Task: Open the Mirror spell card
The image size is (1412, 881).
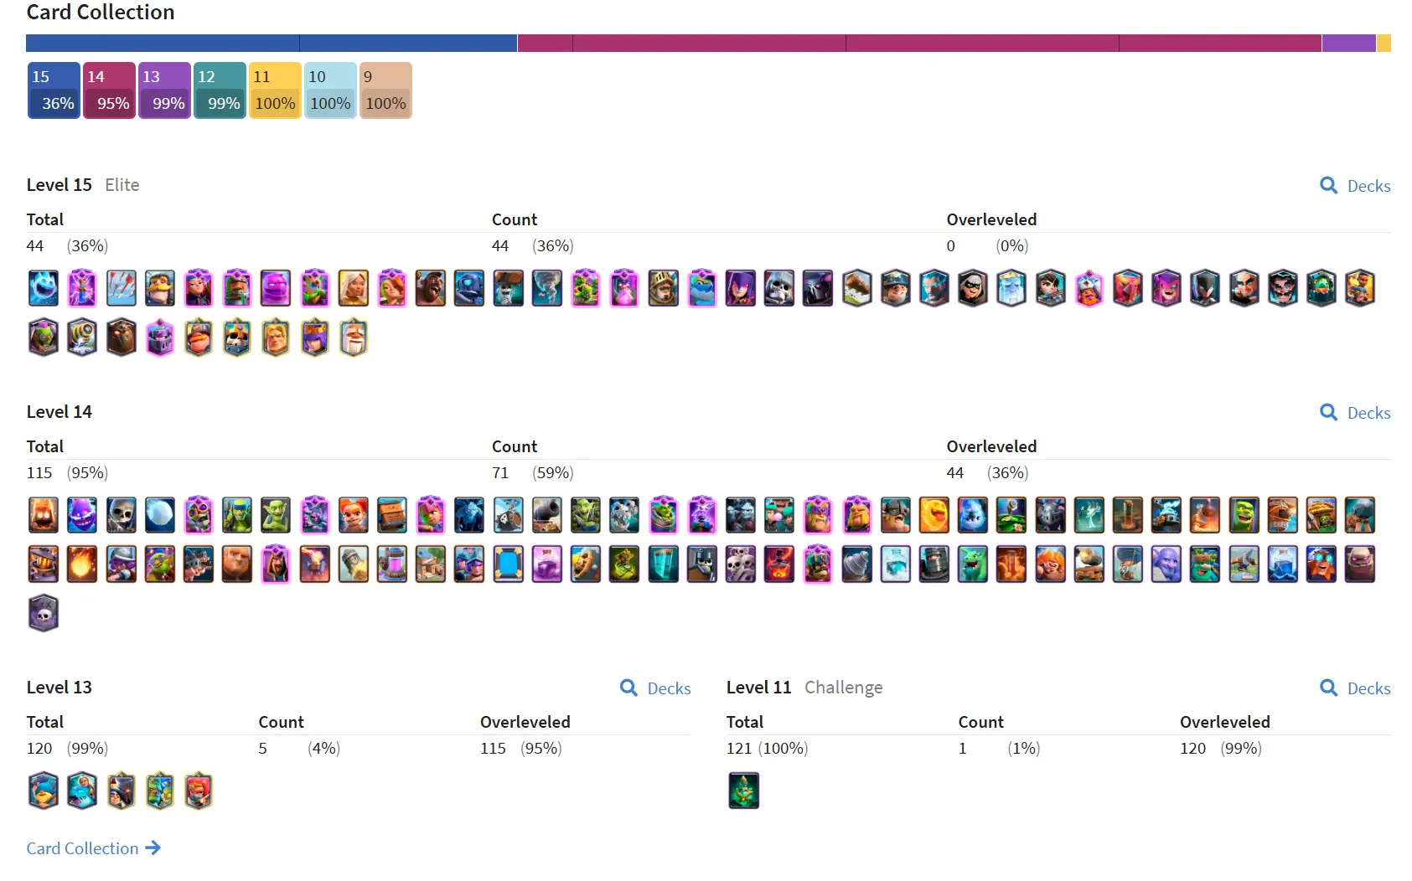Action: (509, 564)
